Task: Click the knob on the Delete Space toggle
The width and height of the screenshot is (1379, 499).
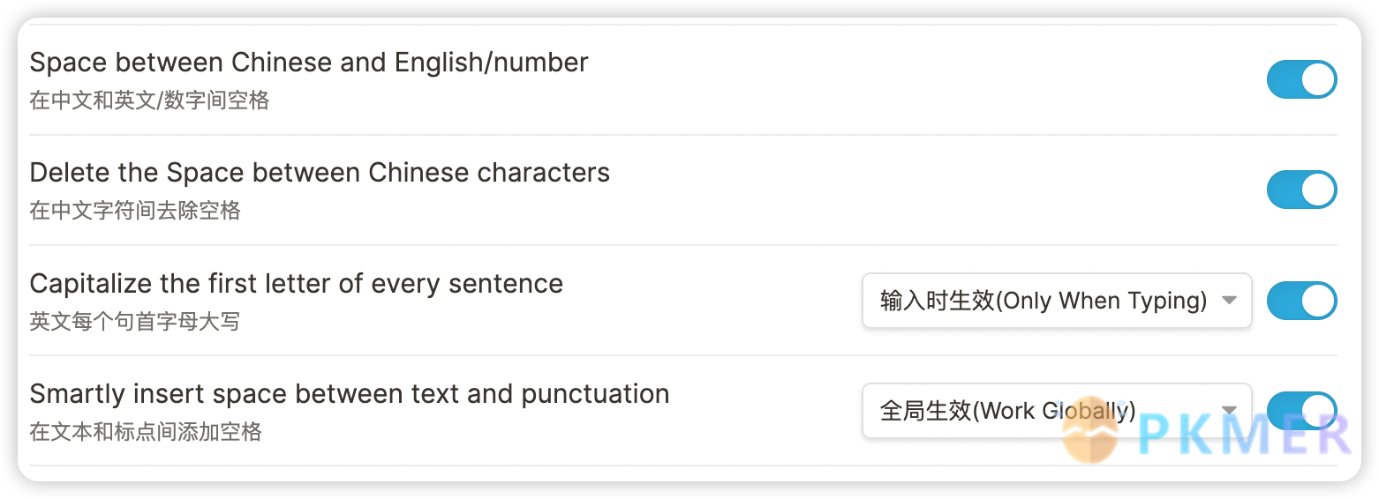Action: [x=1317, y=190]
